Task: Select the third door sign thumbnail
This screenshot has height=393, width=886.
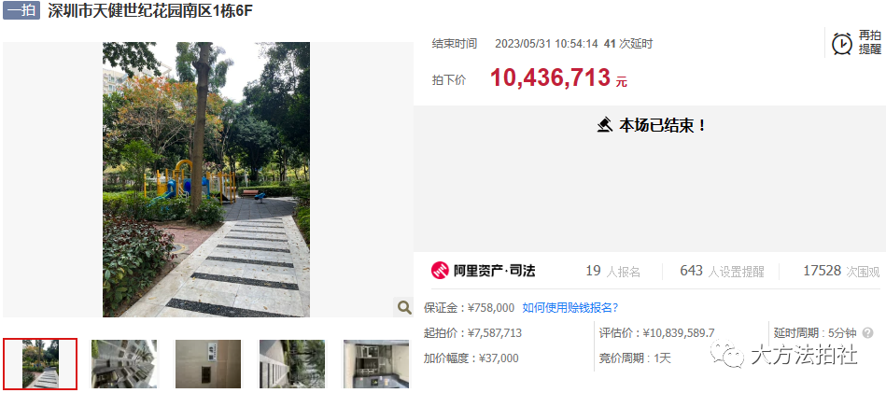Action: click(208, 364)
